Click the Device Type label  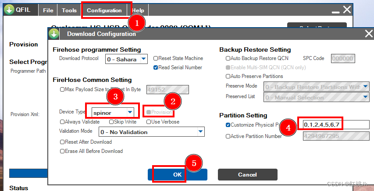[72, 112]
